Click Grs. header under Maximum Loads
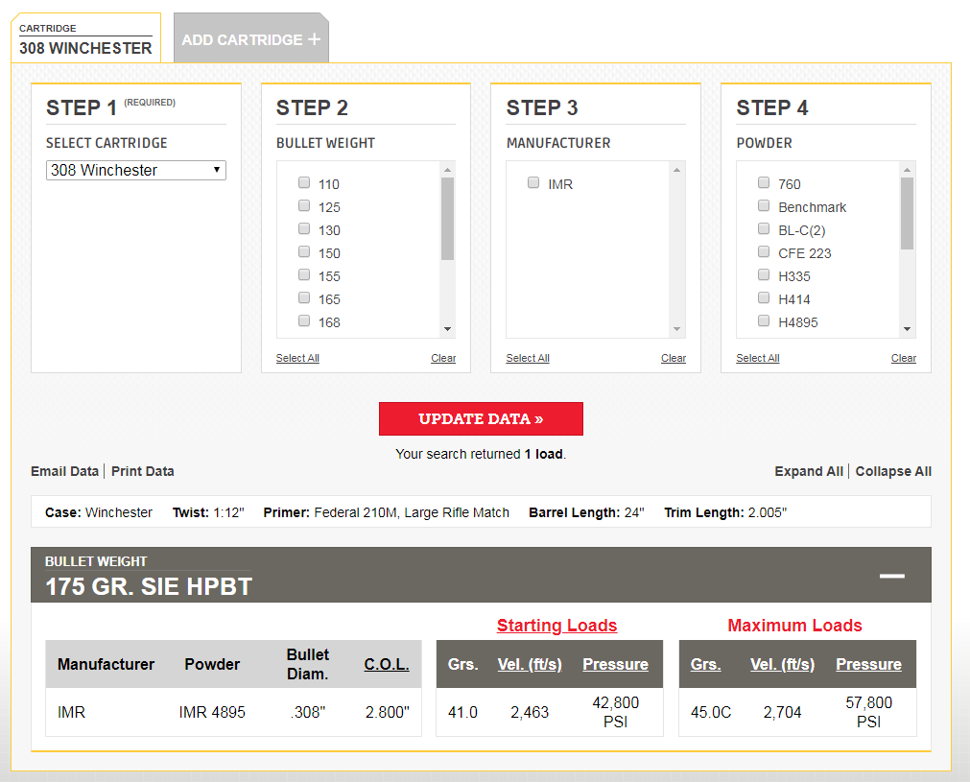Image resolution: width=970 pixels, height=782 pixels. (x=706, y=664)
